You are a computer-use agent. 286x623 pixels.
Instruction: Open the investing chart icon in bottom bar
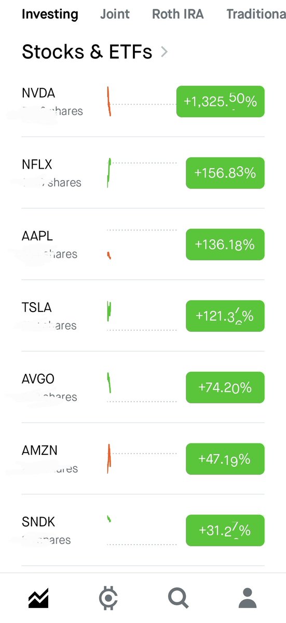[38, 598]
